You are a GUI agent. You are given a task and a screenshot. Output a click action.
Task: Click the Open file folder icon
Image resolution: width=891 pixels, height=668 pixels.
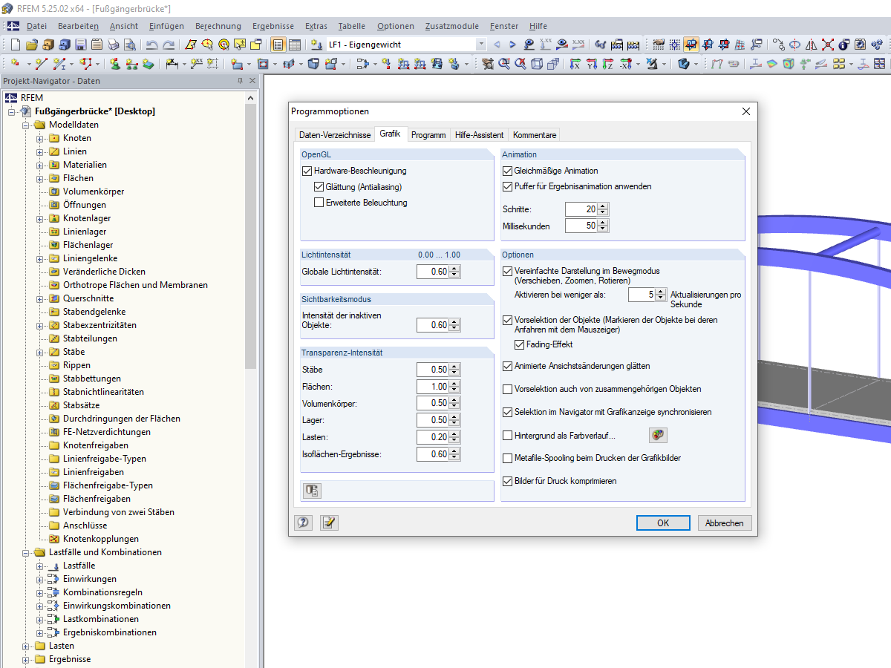(x=32, y=45)
